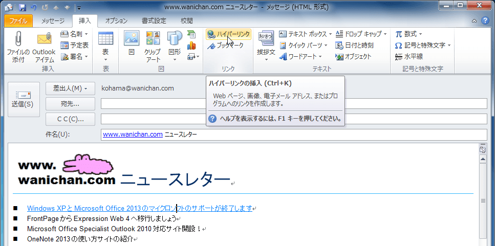The image size is (495, 246).
Task: Switch to the オプション tab
Action: point(116,21)
